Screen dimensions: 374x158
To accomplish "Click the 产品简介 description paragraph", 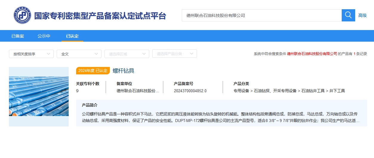I will tap(221, 117).
